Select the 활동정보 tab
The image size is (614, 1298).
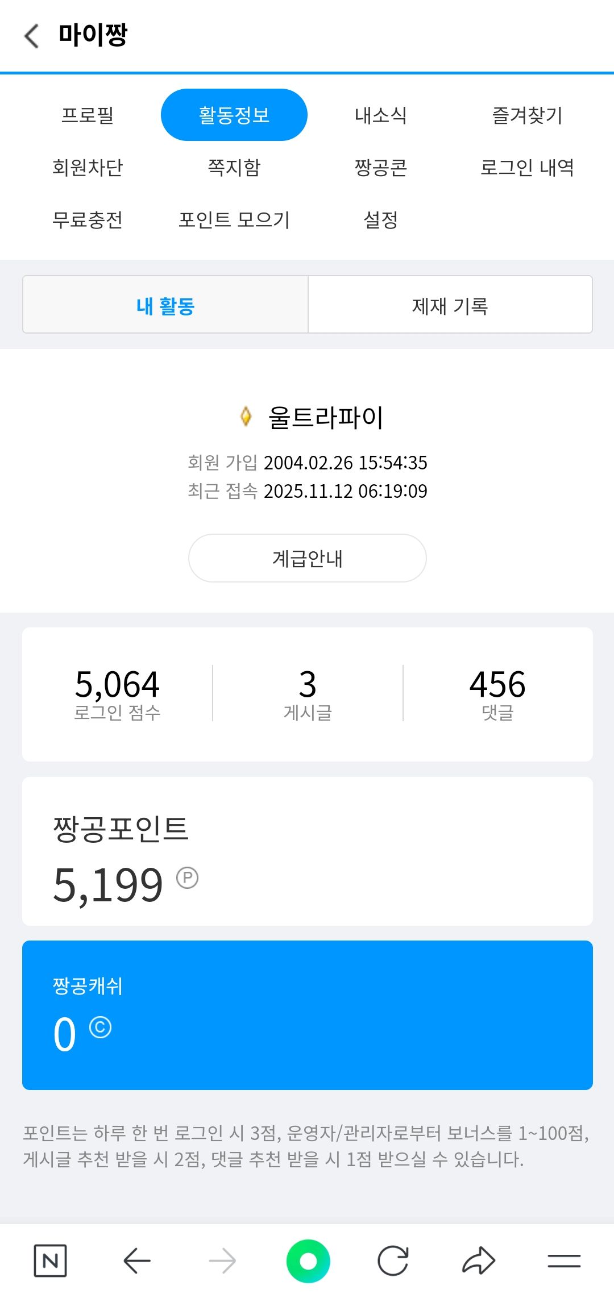point(234,115)
